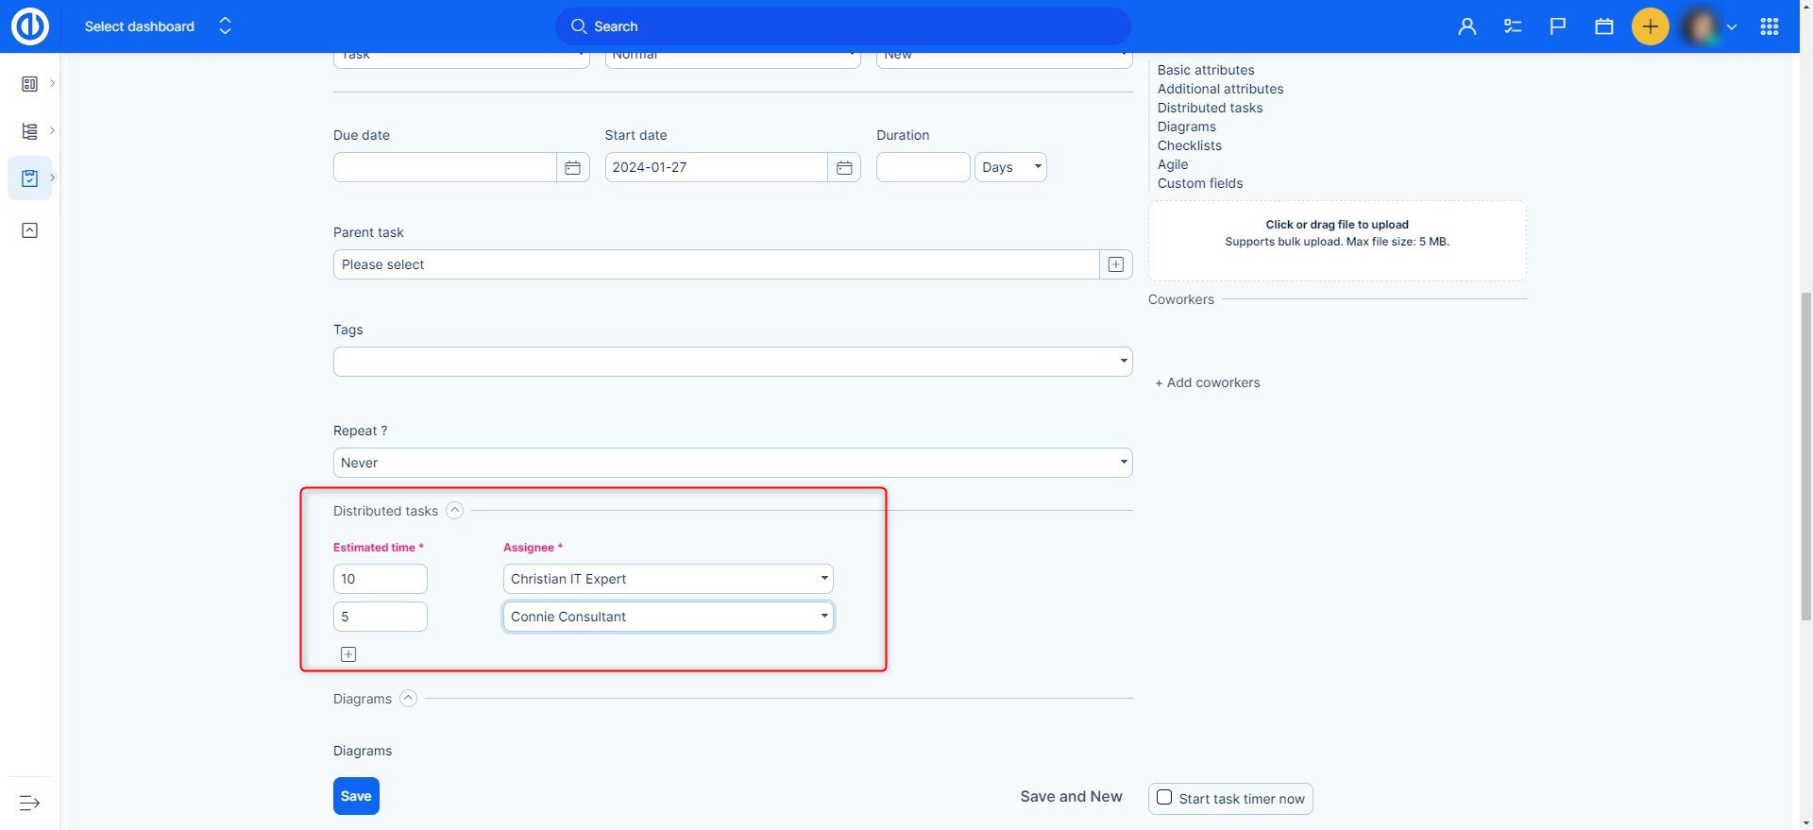Open assignee dropdown showing Christian IT Expert
This screenshot has width=1813, height=830.
(668, 579)
